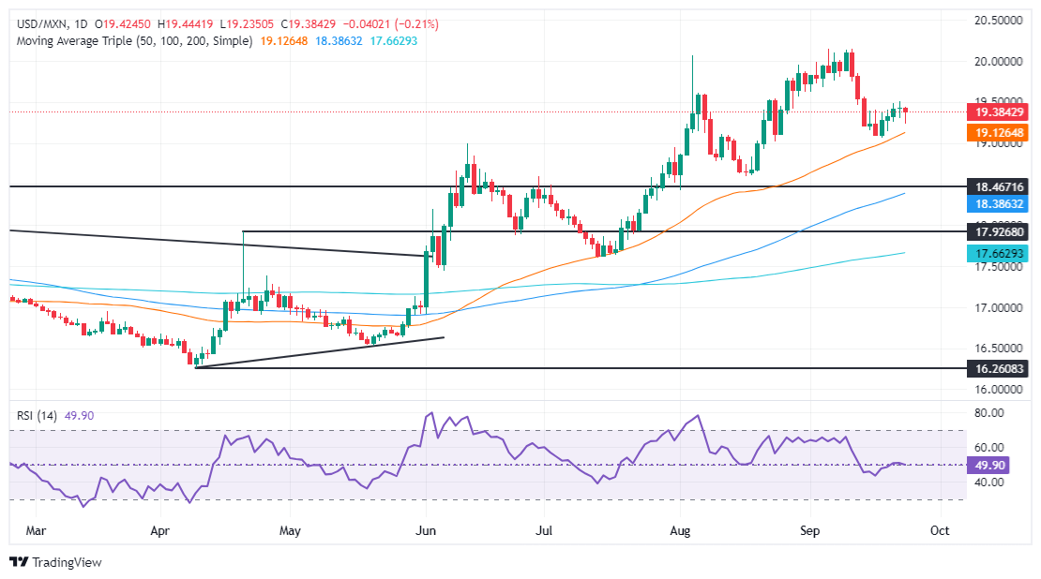Click the Jun label on time axis

[x=426, y=530]
